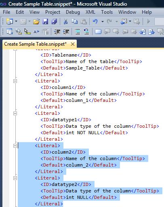The height and width of the screenshot is (207, 164).
Task: Go to previous bookmark icon
Action: (x=107, y=32)
